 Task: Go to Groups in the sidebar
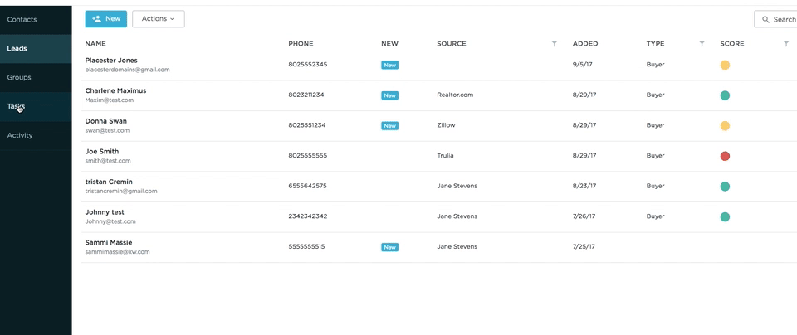click(x=36, y=78)
